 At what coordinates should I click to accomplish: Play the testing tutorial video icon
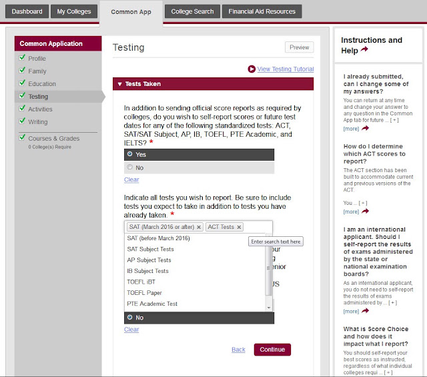point(252,69)
